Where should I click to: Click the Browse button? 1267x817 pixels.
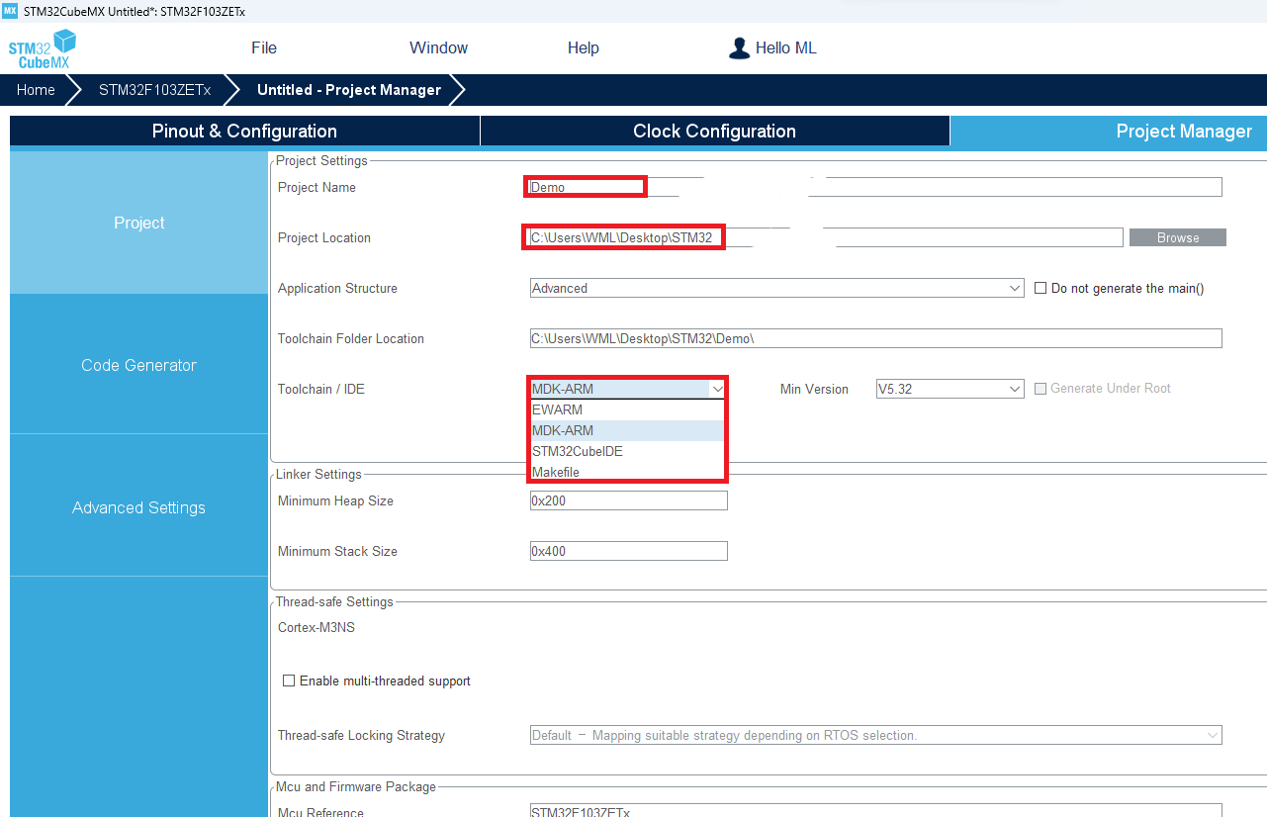click(x=1178, y=237)
